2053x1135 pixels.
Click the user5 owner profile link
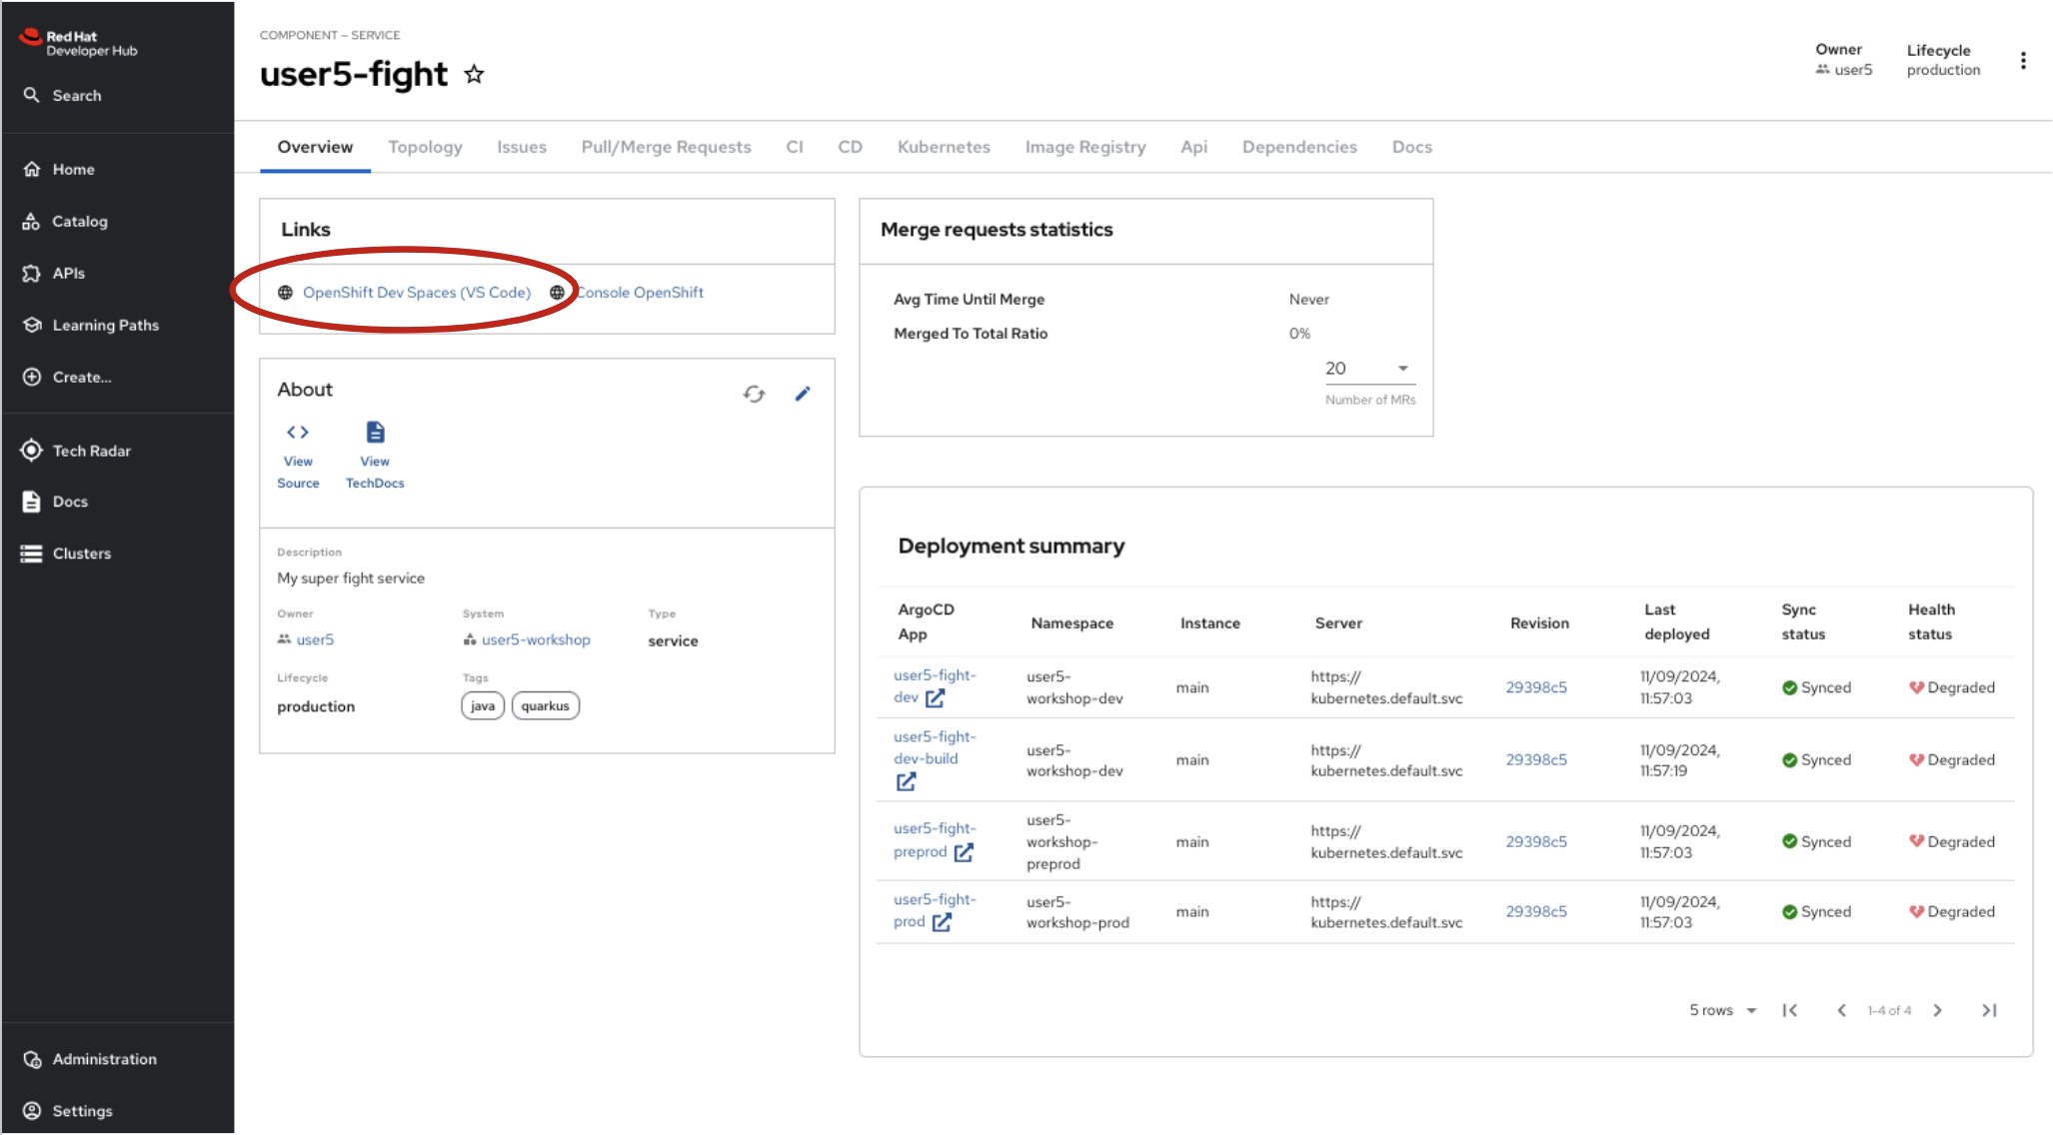(313, 638)
